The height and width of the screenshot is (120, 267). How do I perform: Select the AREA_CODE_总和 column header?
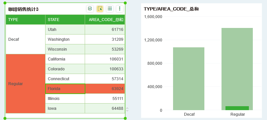point(105,19)
